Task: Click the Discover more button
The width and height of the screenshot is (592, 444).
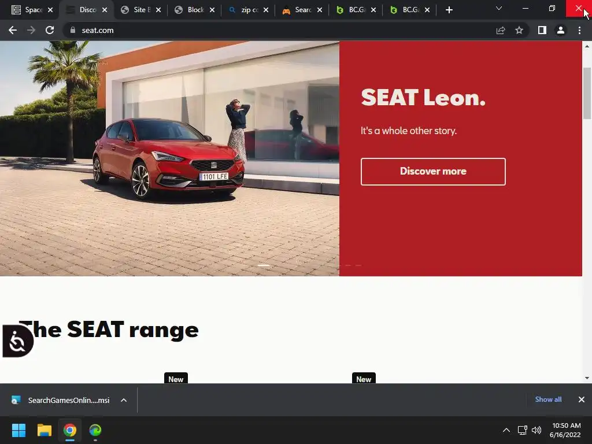Action: click(433, 171)
